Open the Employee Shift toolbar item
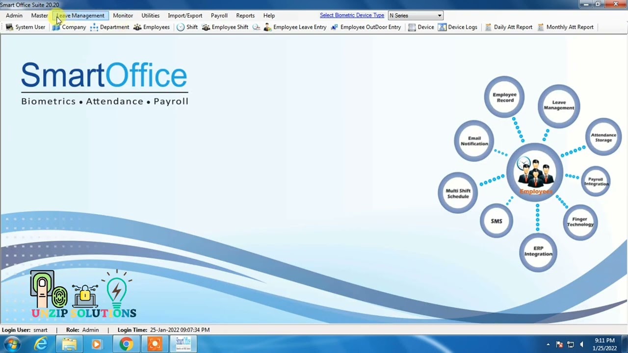628x353 pixels. point(225,27)
